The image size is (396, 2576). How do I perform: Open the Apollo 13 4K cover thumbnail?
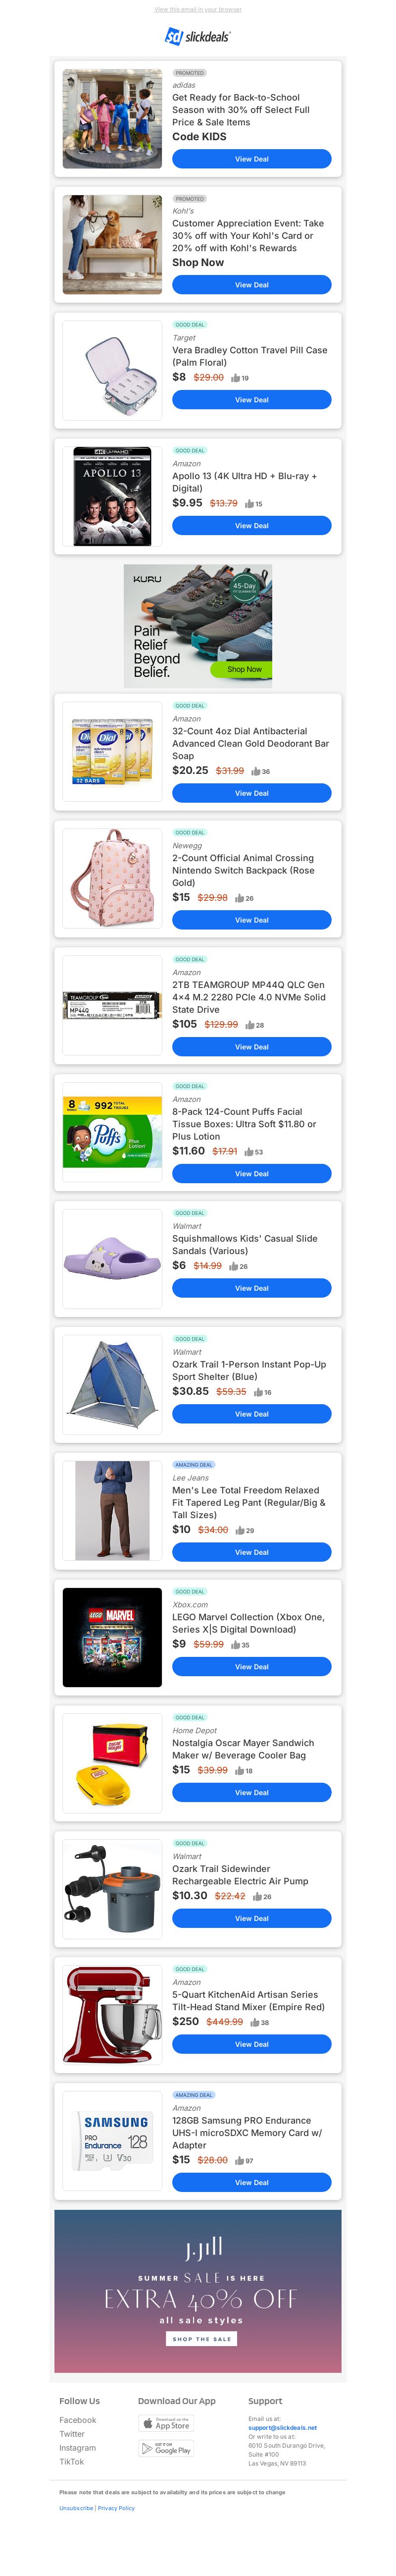[112, 496]
